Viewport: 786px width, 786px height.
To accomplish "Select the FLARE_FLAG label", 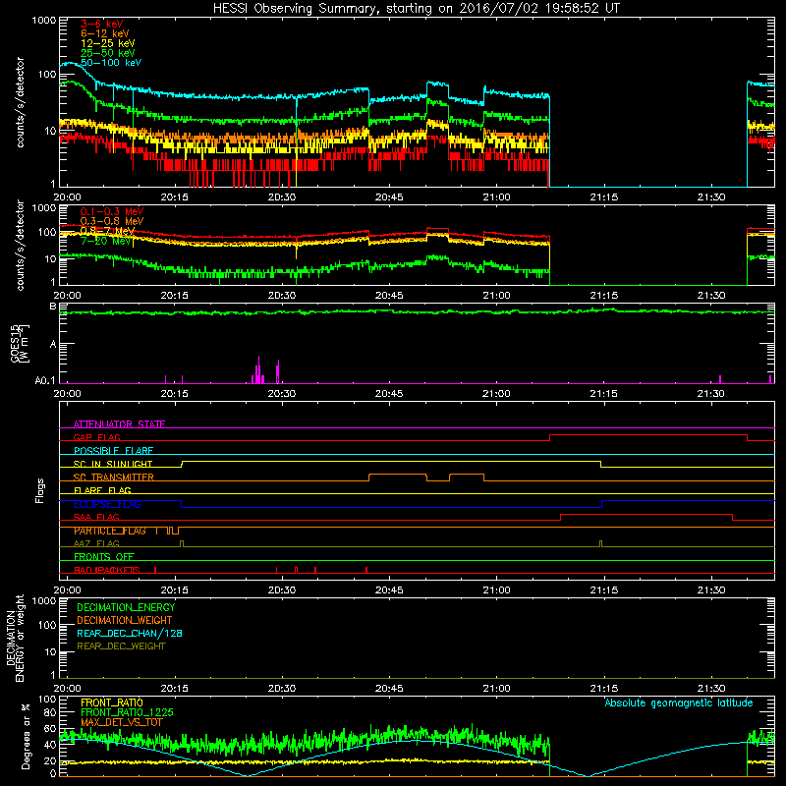I will coord(102,490).
